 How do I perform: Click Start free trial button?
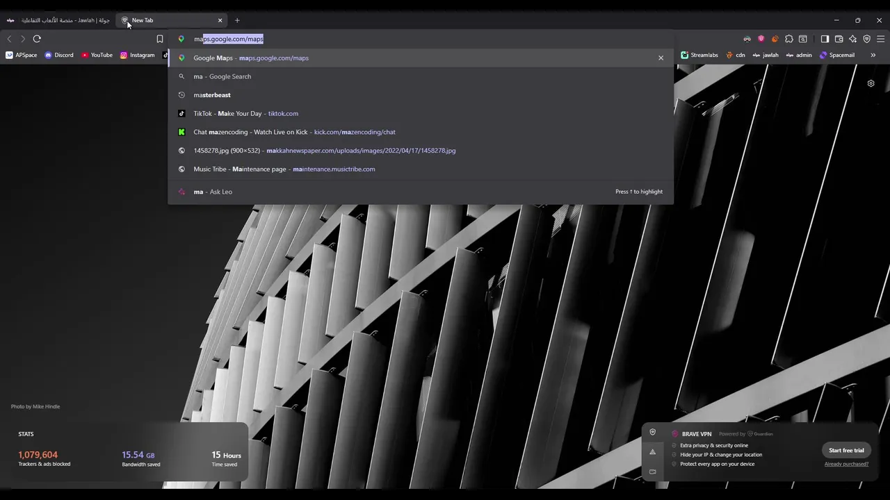846,450
